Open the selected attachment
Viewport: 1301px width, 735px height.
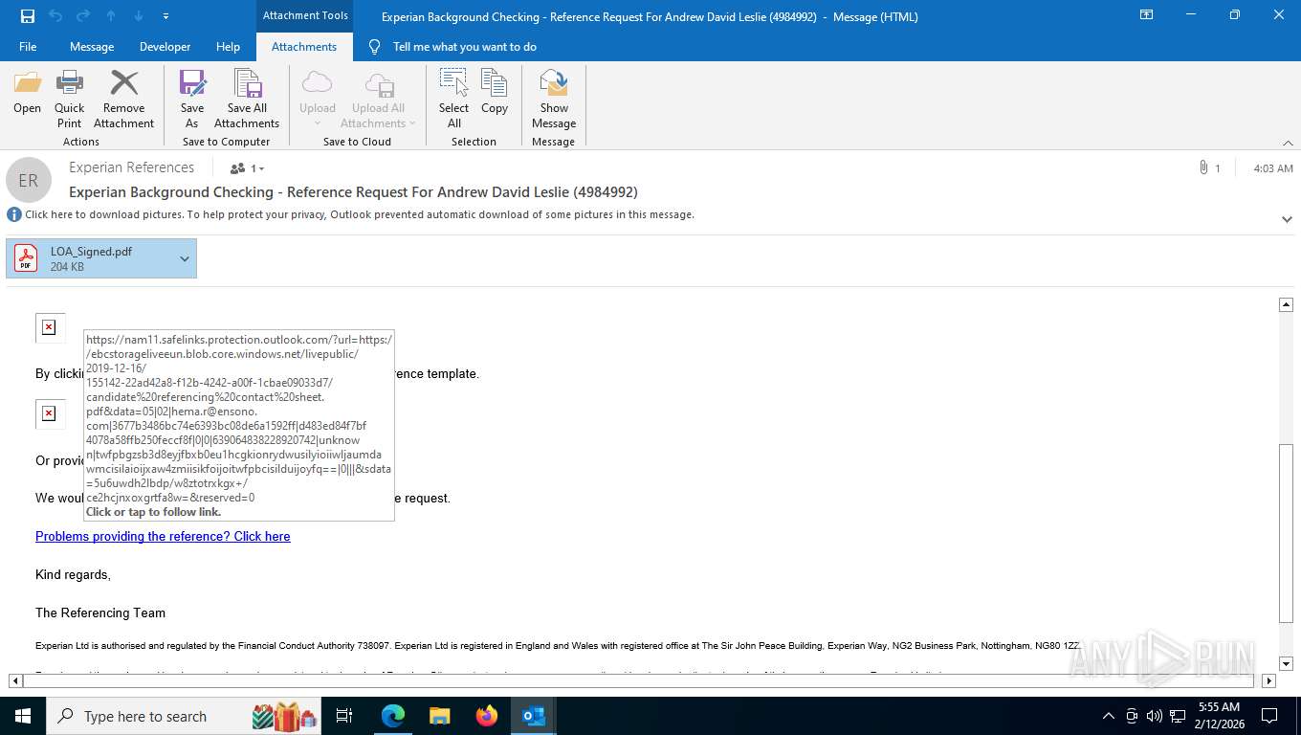(x=27, y=93)
